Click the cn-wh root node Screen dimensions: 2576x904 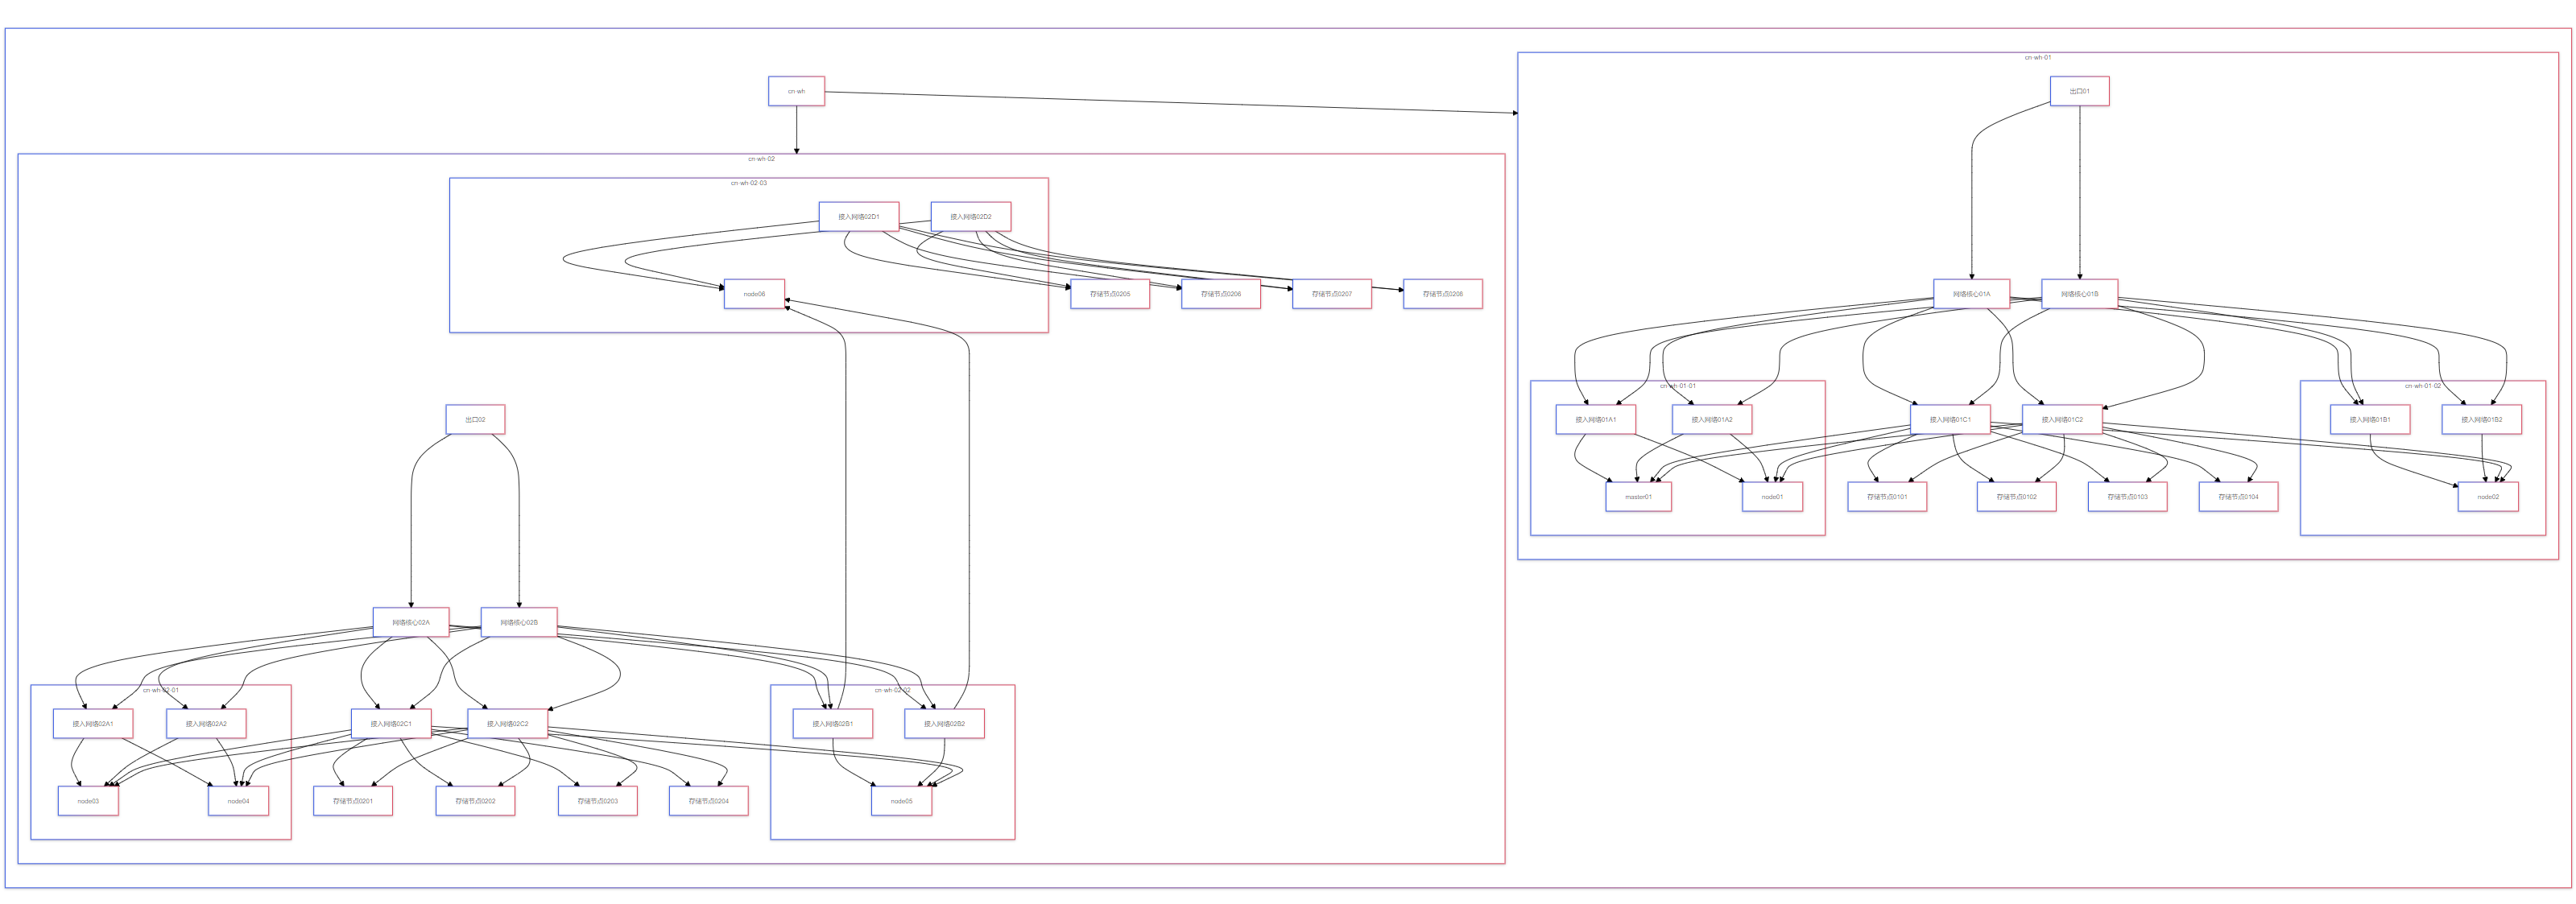[796, 91]
